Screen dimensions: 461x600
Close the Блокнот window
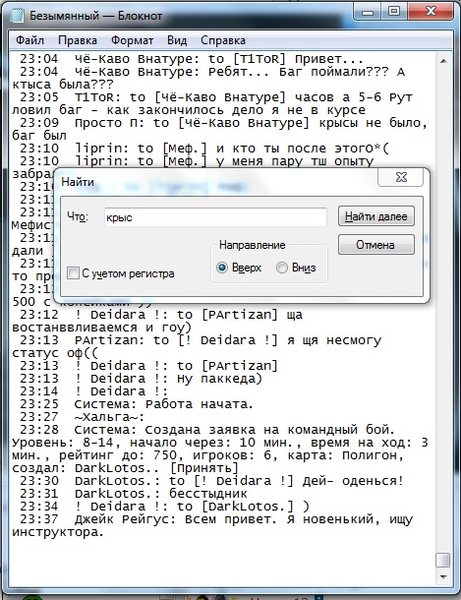431,12
